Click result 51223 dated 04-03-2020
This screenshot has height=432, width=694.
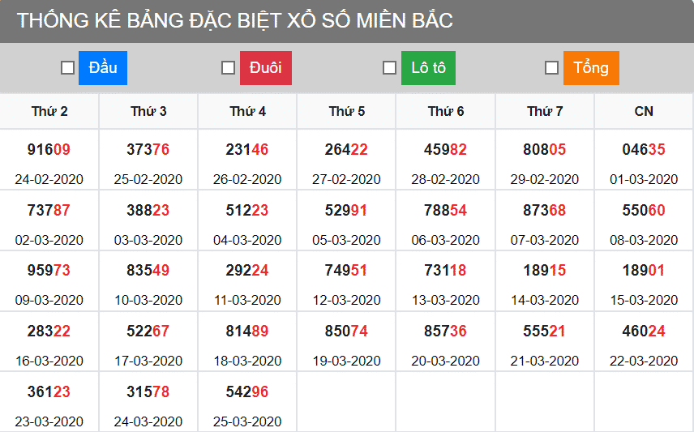[247, 211]
